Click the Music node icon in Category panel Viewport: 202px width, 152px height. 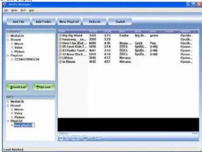12,44
